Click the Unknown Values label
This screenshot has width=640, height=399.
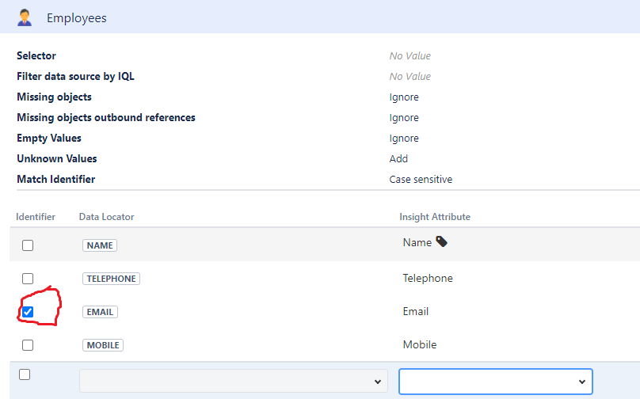[57, 158]
